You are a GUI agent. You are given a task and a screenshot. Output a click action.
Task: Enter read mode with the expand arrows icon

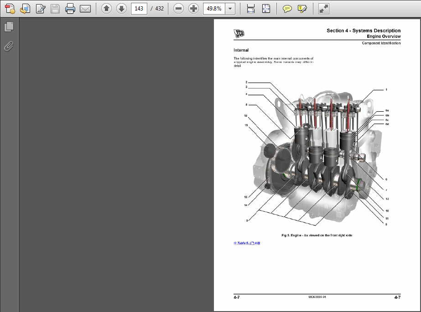[x=323, y=8]
